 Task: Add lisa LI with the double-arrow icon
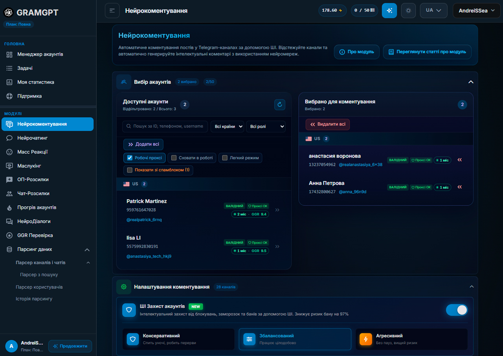(277, 246)
